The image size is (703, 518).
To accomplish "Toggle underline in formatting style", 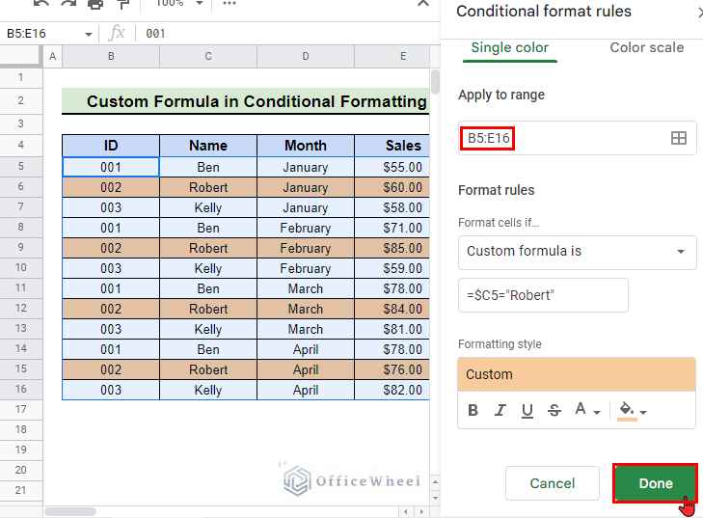I will coord(527,410).
